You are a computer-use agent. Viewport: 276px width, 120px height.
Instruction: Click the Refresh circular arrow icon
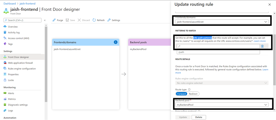click(x=94, y=20)
